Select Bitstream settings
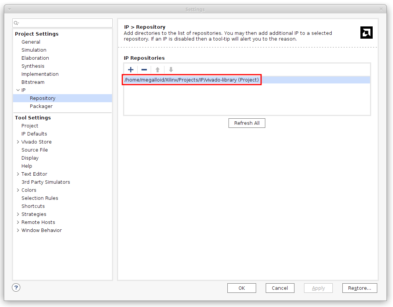 click(x=33, y=82)
